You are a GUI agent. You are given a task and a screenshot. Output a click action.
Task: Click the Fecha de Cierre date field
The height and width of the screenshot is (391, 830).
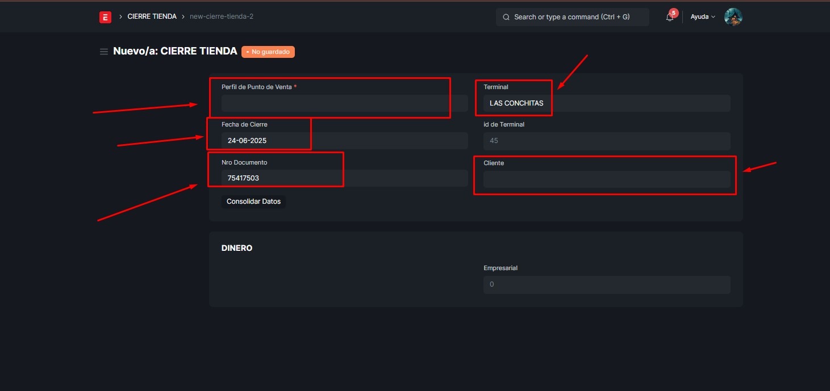coord(344,141)
